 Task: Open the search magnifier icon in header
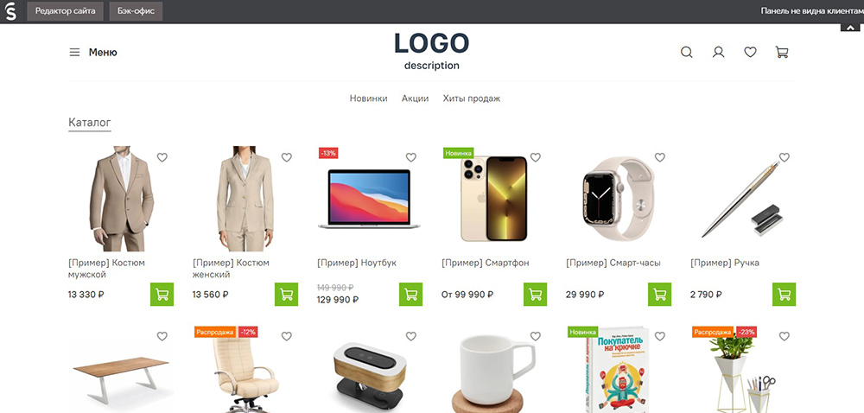pyautogui.click(x=686, y=53)
